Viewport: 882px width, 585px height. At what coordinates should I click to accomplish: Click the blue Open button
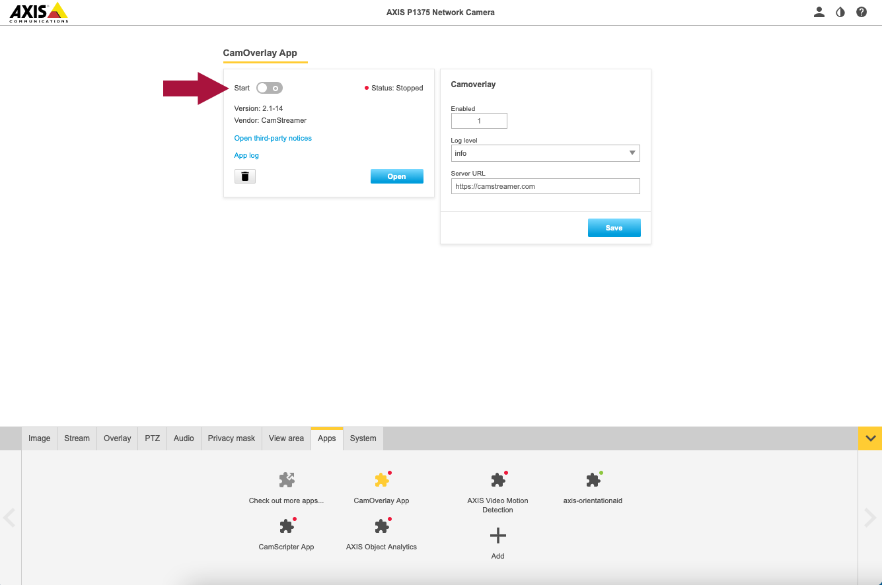coord(397,176)
